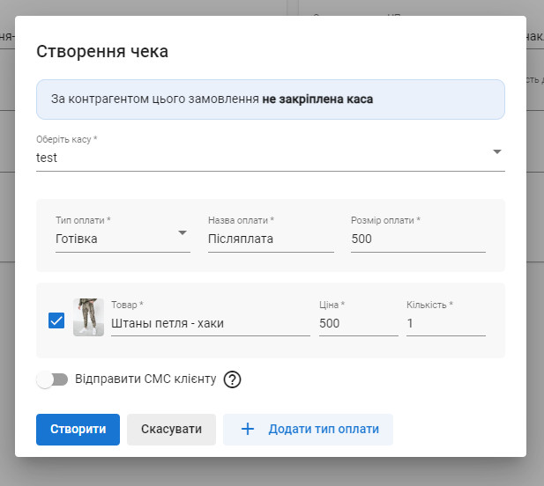Cancel the dialog with Скасувати
This screenshot has width=544, height=486.
171,430
